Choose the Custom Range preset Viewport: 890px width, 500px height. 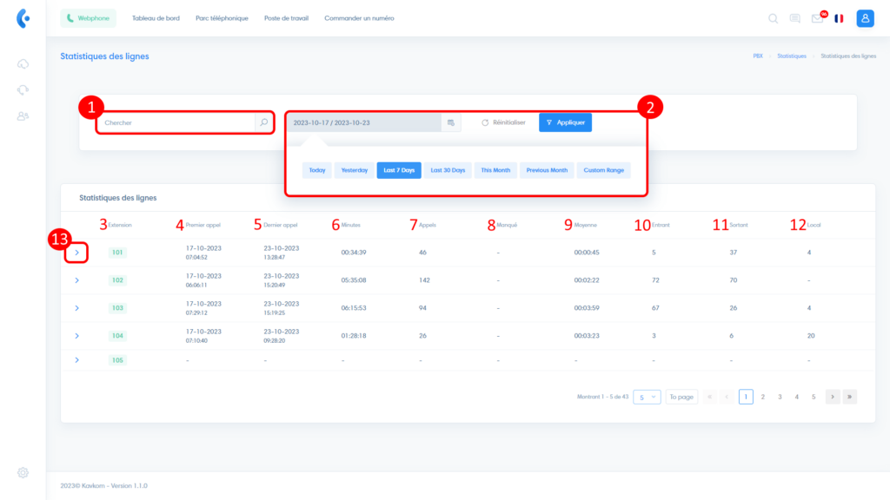(x=603, y=170)
